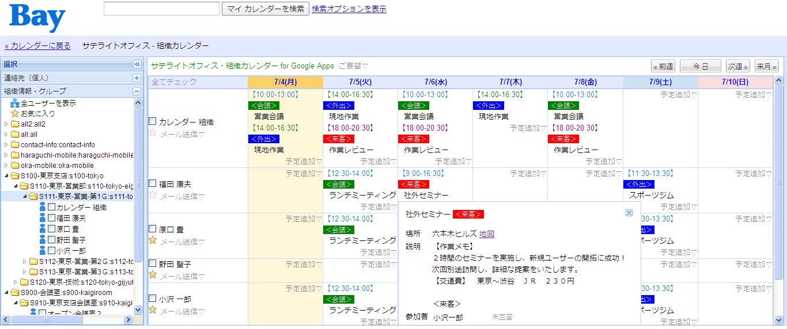This screenshot has width=787, height=329.
Task: Expand the S112-東京-営業-第2G folder
Action: click(24, 262)
